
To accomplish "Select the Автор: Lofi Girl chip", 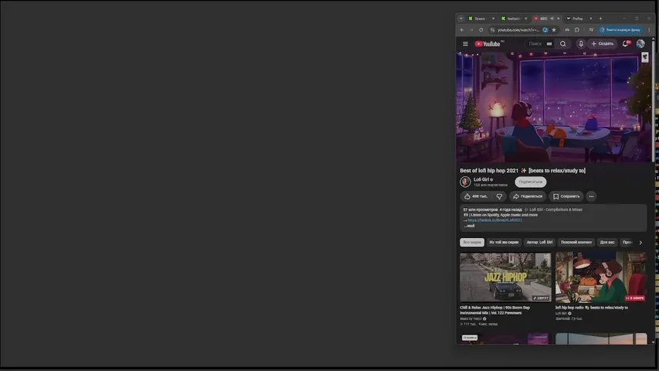I will (540, 242).
